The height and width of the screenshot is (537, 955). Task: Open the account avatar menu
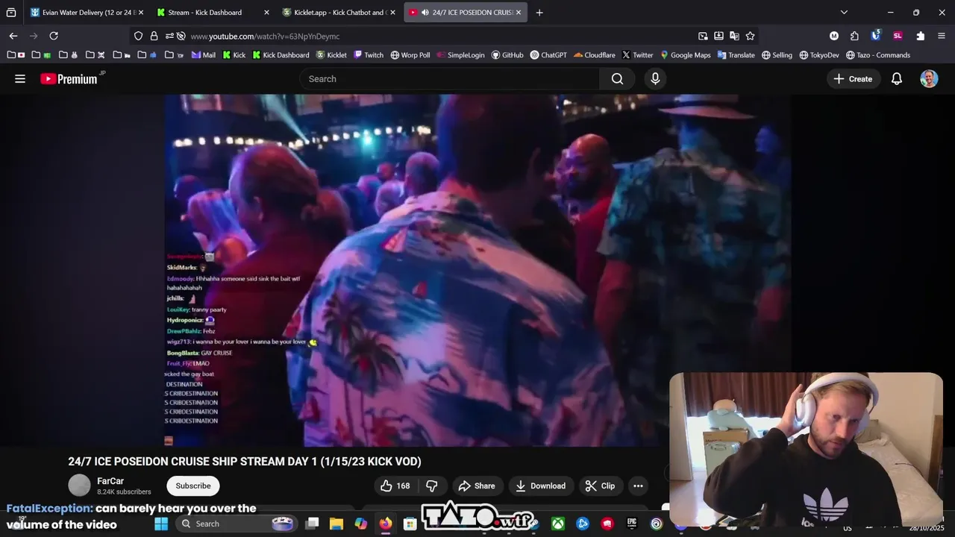click(x=929, y=79)
